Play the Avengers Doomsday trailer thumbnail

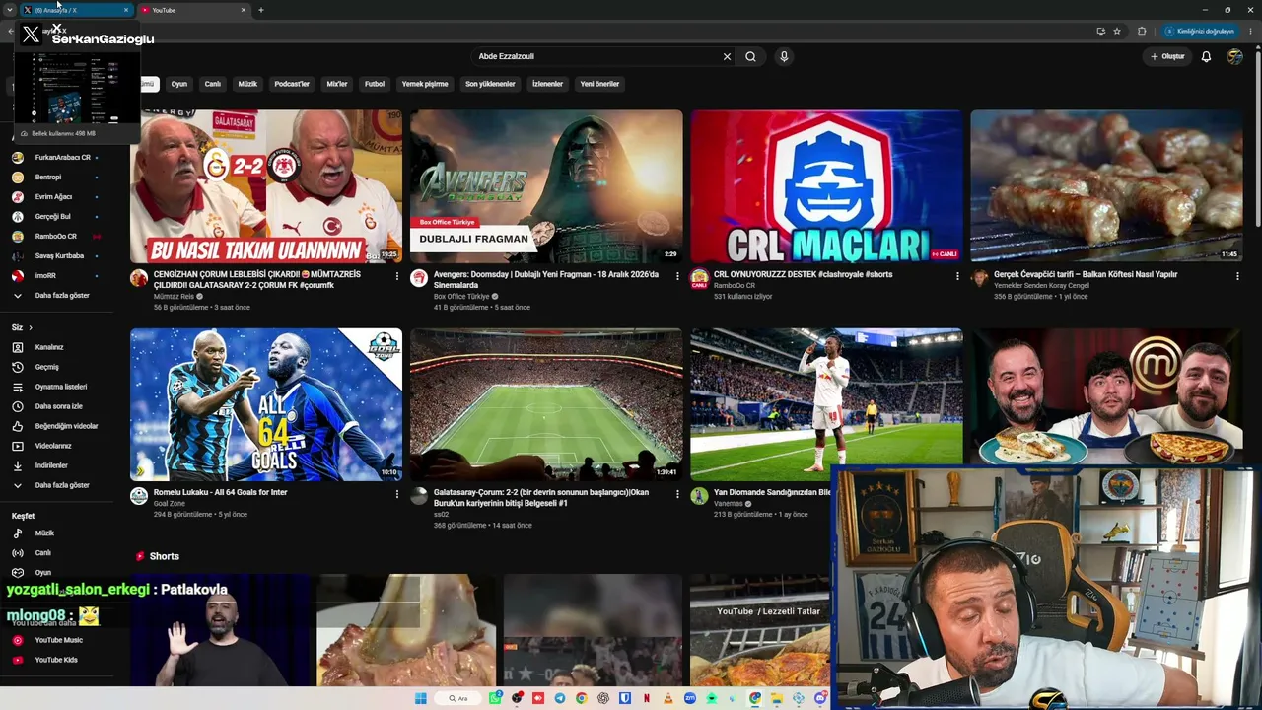tap(546, 186)
